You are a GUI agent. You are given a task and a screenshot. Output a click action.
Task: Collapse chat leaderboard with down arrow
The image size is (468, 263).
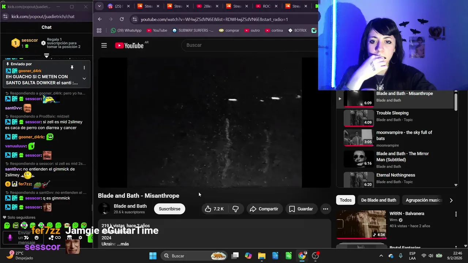(46, 56)
